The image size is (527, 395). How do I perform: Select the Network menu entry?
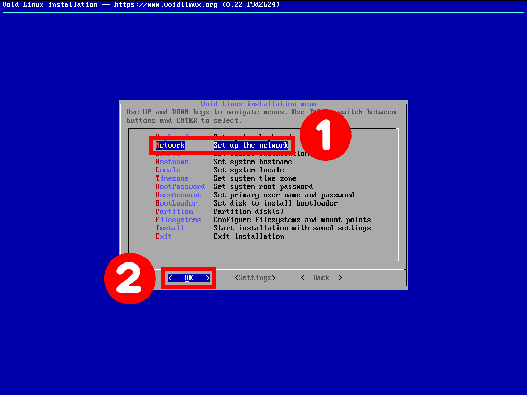pos(170,145)
